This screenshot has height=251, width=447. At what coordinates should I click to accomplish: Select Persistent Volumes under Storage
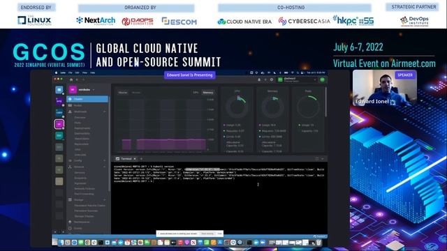pyautogui.click(x=86, y=211)
